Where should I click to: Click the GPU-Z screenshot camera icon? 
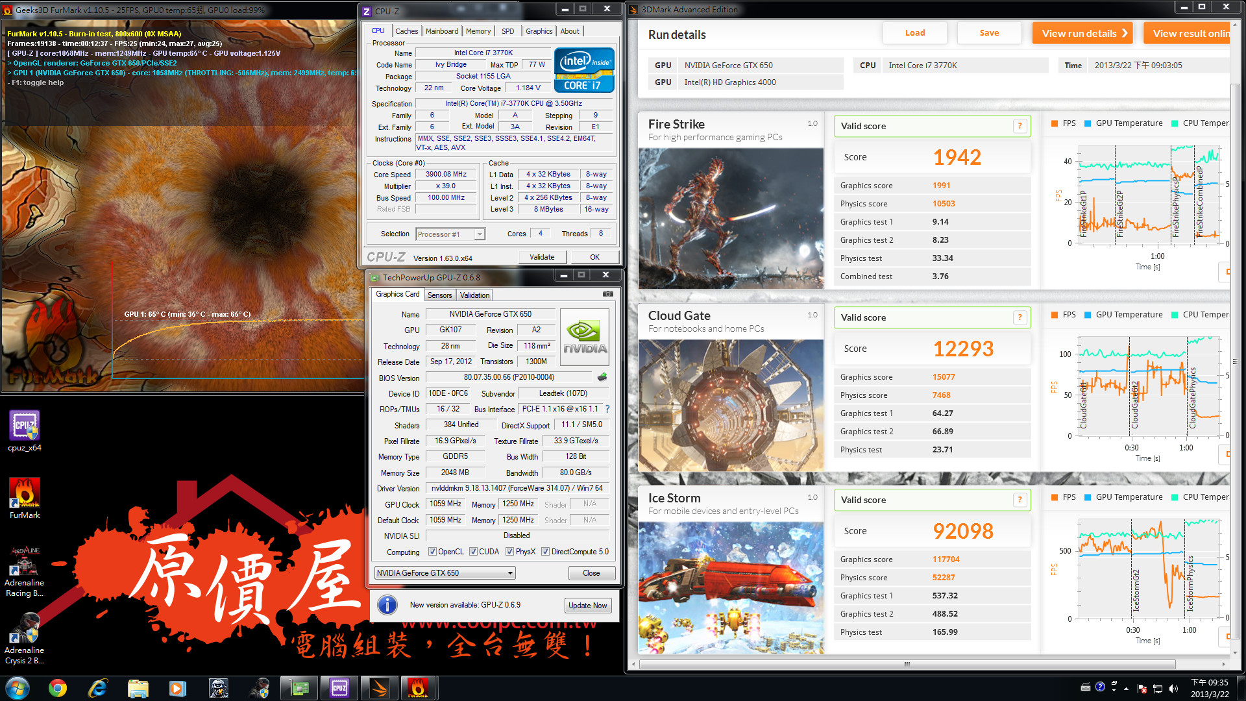(x=607, y=294)
